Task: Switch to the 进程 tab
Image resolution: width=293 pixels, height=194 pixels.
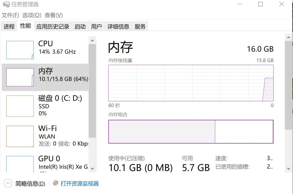Action: pyautogui.click(x=9, y=26)
